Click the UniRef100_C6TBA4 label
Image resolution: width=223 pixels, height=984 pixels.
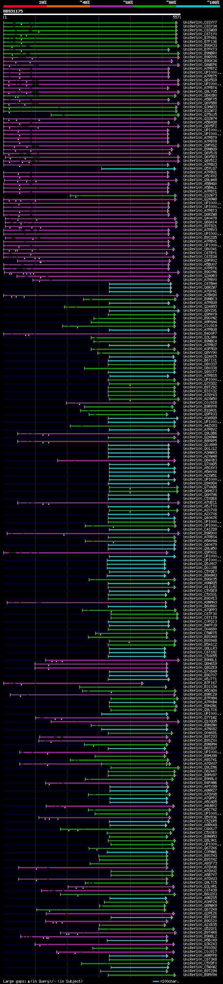tap(200, 283)
